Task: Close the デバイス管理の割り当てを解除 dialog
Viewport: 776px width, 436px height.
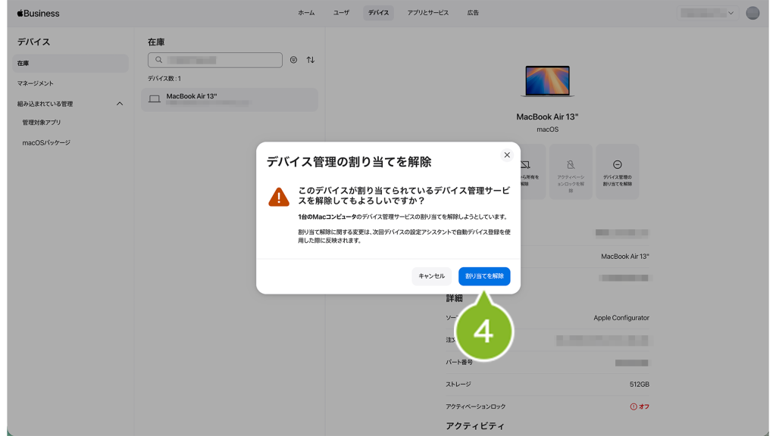Action: click(x=507, y=155)
